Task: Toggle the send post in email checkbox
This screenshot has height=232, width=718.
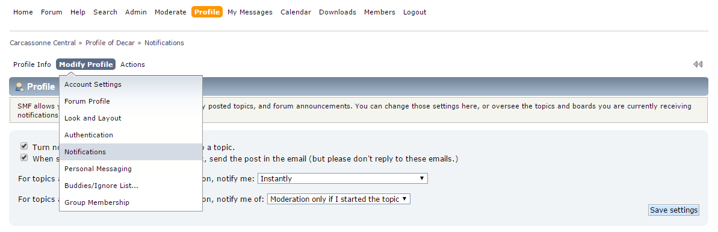Action: [x=24, y=158]
